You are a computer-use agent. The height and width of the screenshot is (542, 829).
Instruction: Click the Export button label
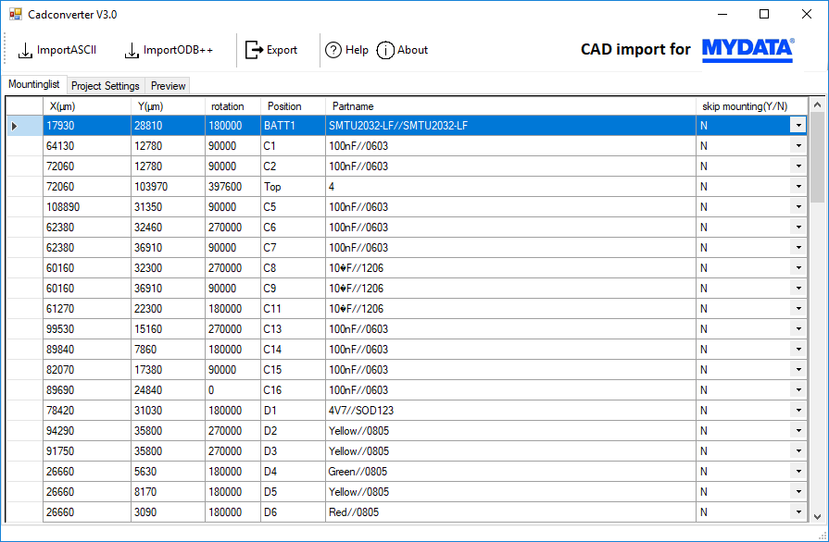[282, 50]
